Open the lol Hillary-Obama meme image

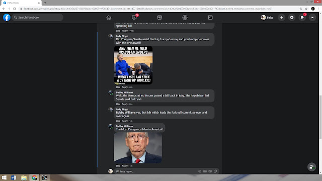[133, 65]
